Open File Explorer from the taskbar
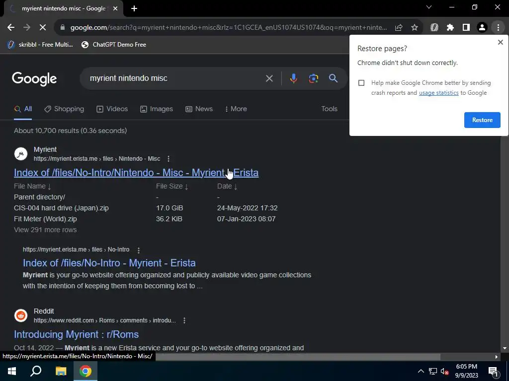 tap(61, 371)
